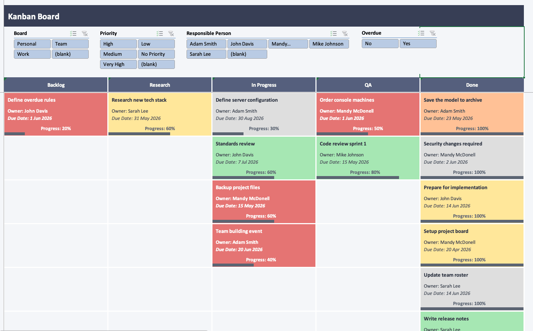Click the Board slicer heading

20,33
